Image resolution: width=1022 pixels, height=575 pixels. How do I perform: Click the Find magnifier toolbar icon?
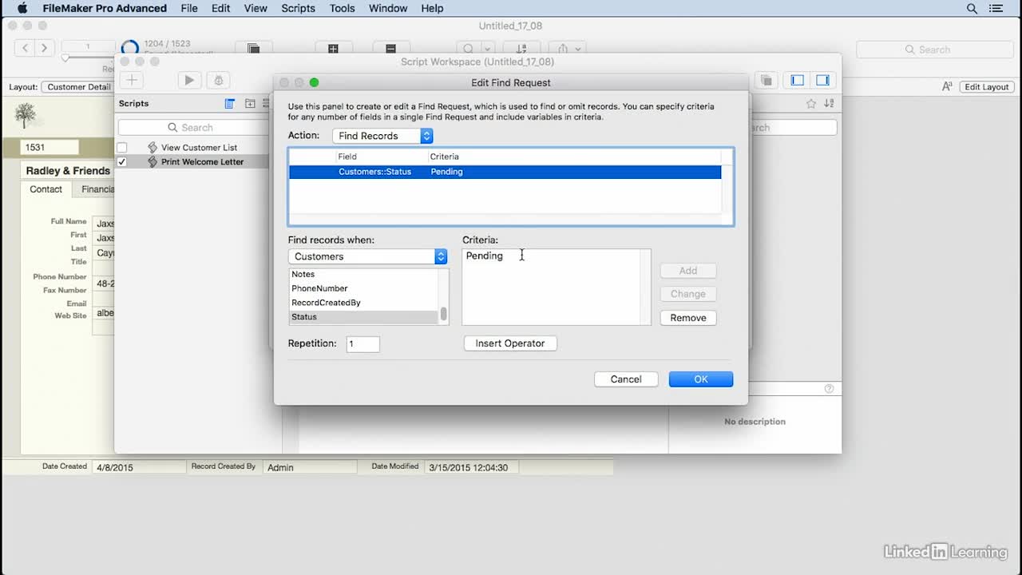tap(469, 49)
